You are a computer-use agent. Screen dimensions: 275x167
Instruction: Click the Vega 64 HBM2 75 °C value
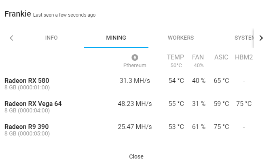(x=244, y=104)
